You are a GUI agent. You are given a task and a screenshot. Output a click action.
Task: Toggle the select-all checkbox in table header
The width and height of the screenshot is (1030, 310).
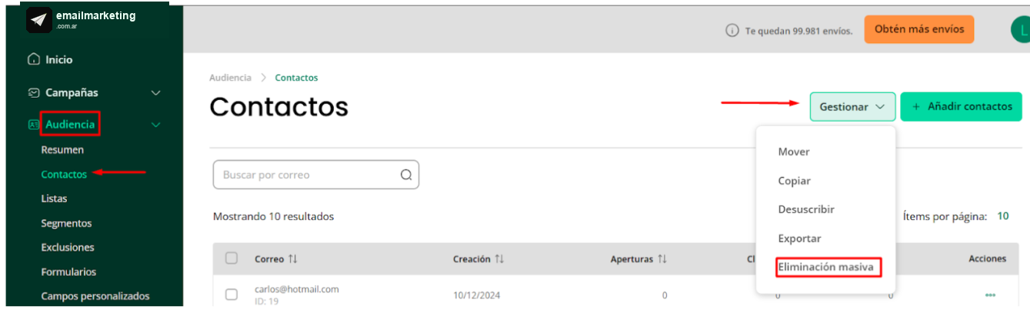[232, 258]
